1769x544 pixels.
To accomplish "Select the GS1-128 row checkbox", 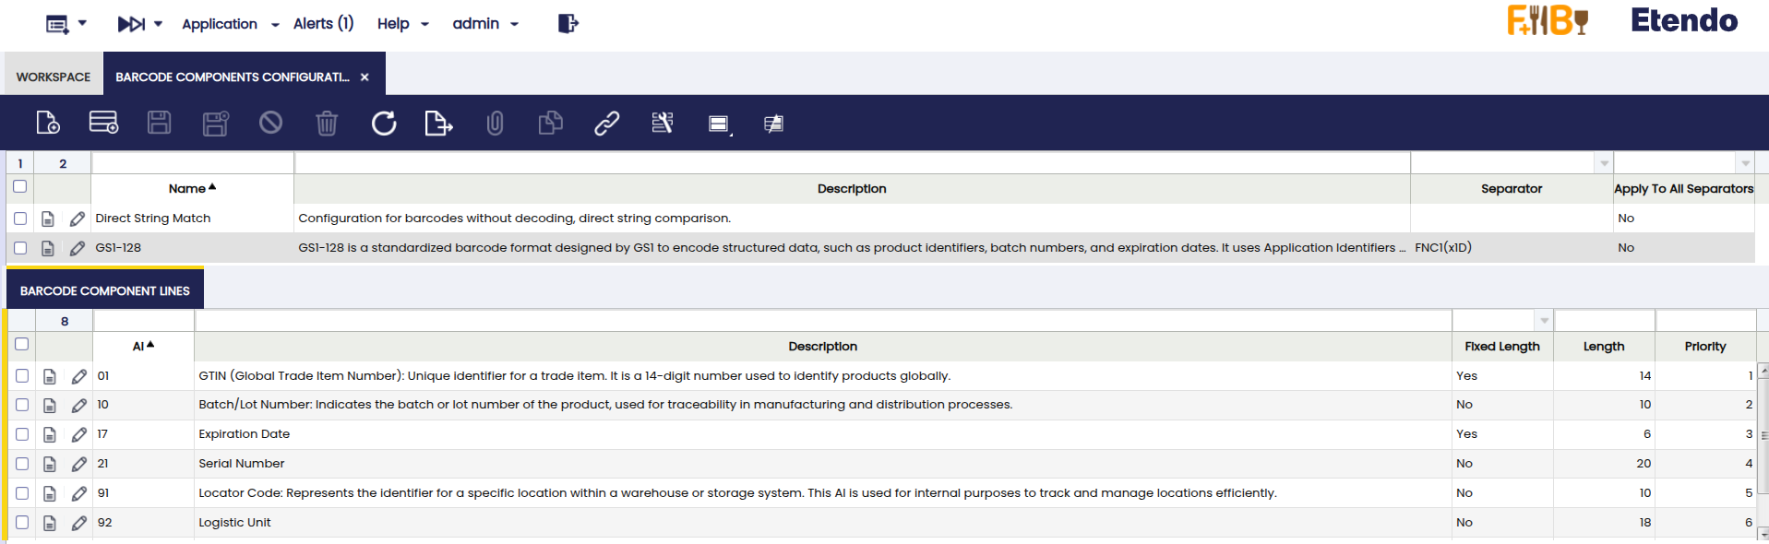I will tap(20, 248).
